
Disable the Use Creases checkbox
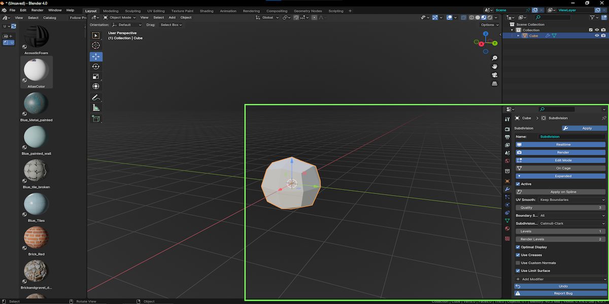click(518, 255)
